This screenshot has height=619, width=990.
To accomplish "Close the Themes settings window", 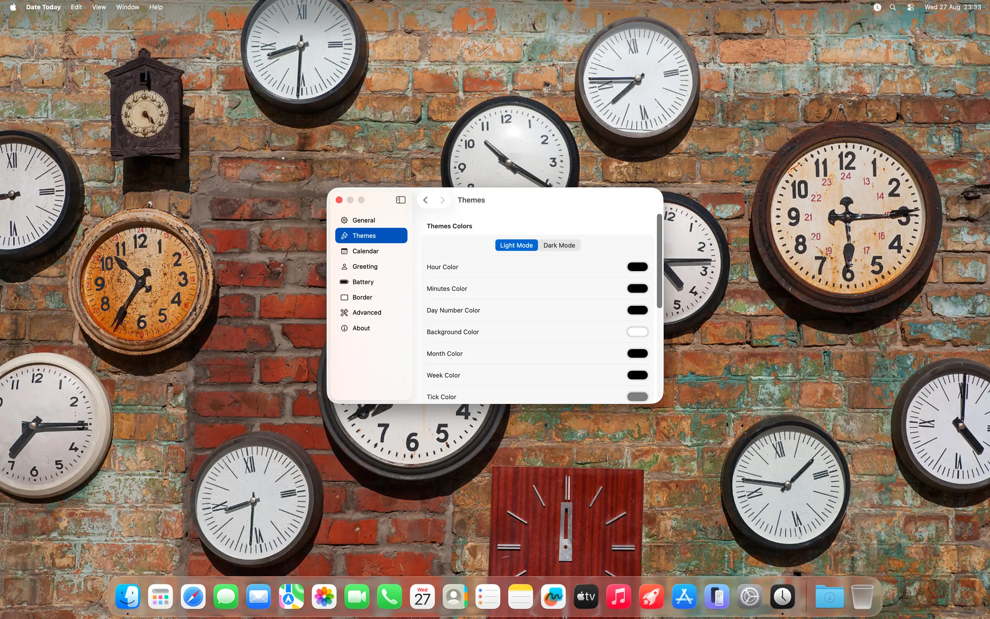I will point(339,200).
